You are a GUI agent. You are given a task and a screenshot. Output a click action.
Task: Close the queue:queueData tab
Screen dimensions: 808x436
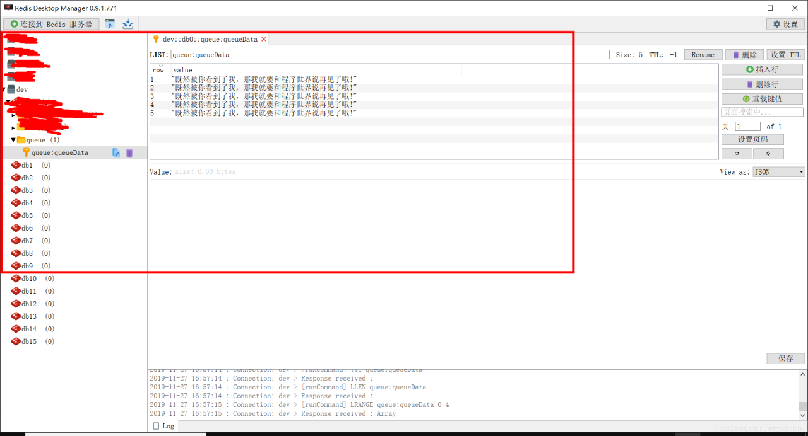pos(264,39)
